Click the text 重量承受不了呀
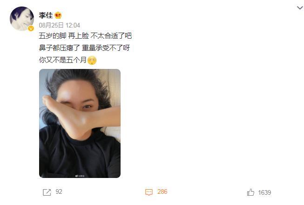Image resolution: width=304 pixels, height=205 pixels. point(106,48)
